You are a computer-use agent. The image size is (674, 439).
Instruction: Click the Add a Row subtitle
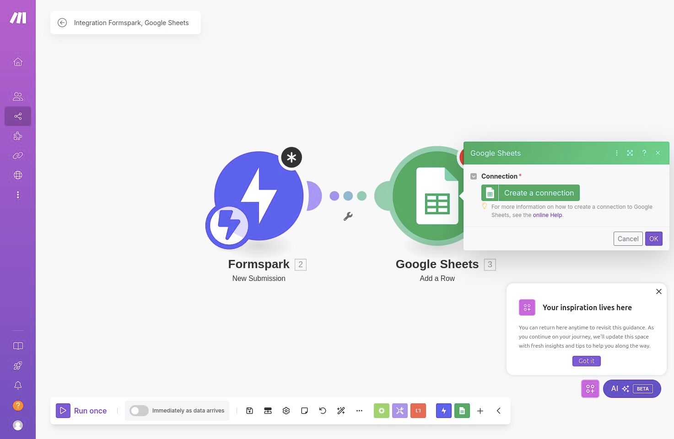[x=437, y=278]
